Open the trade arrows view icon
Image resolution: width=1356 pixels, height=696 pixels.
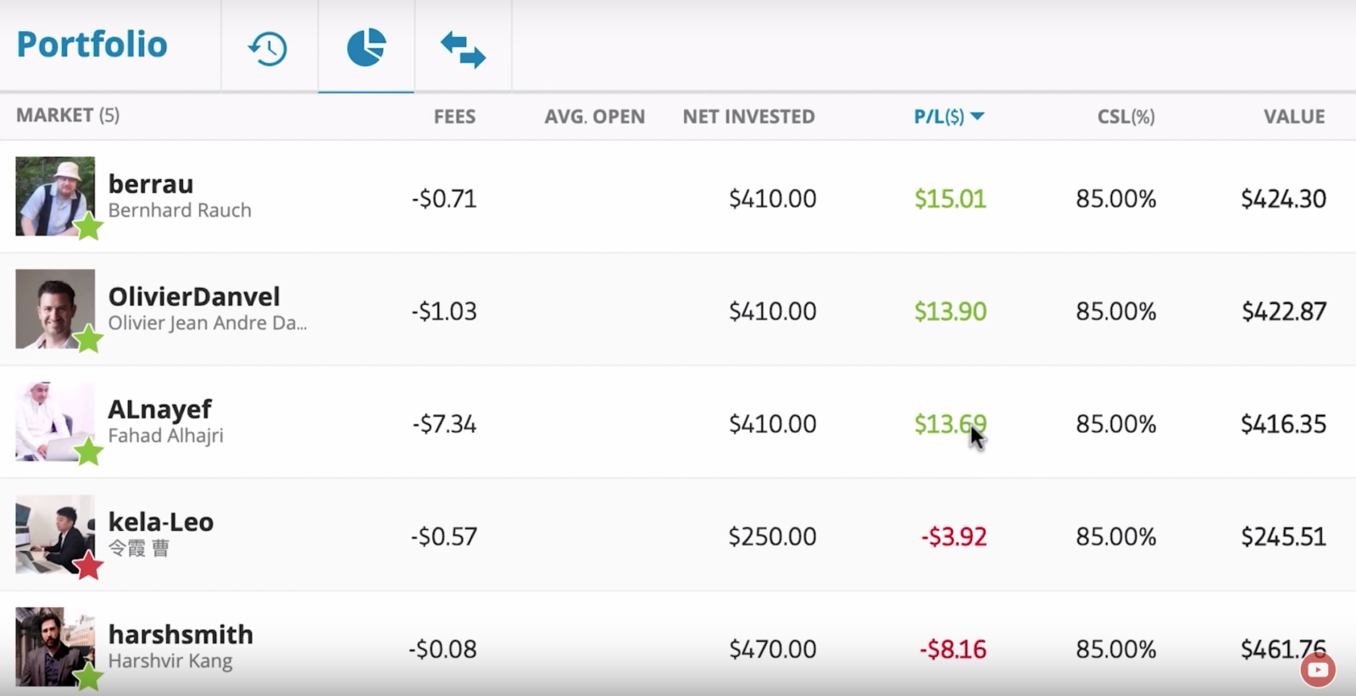pos(463,49)
